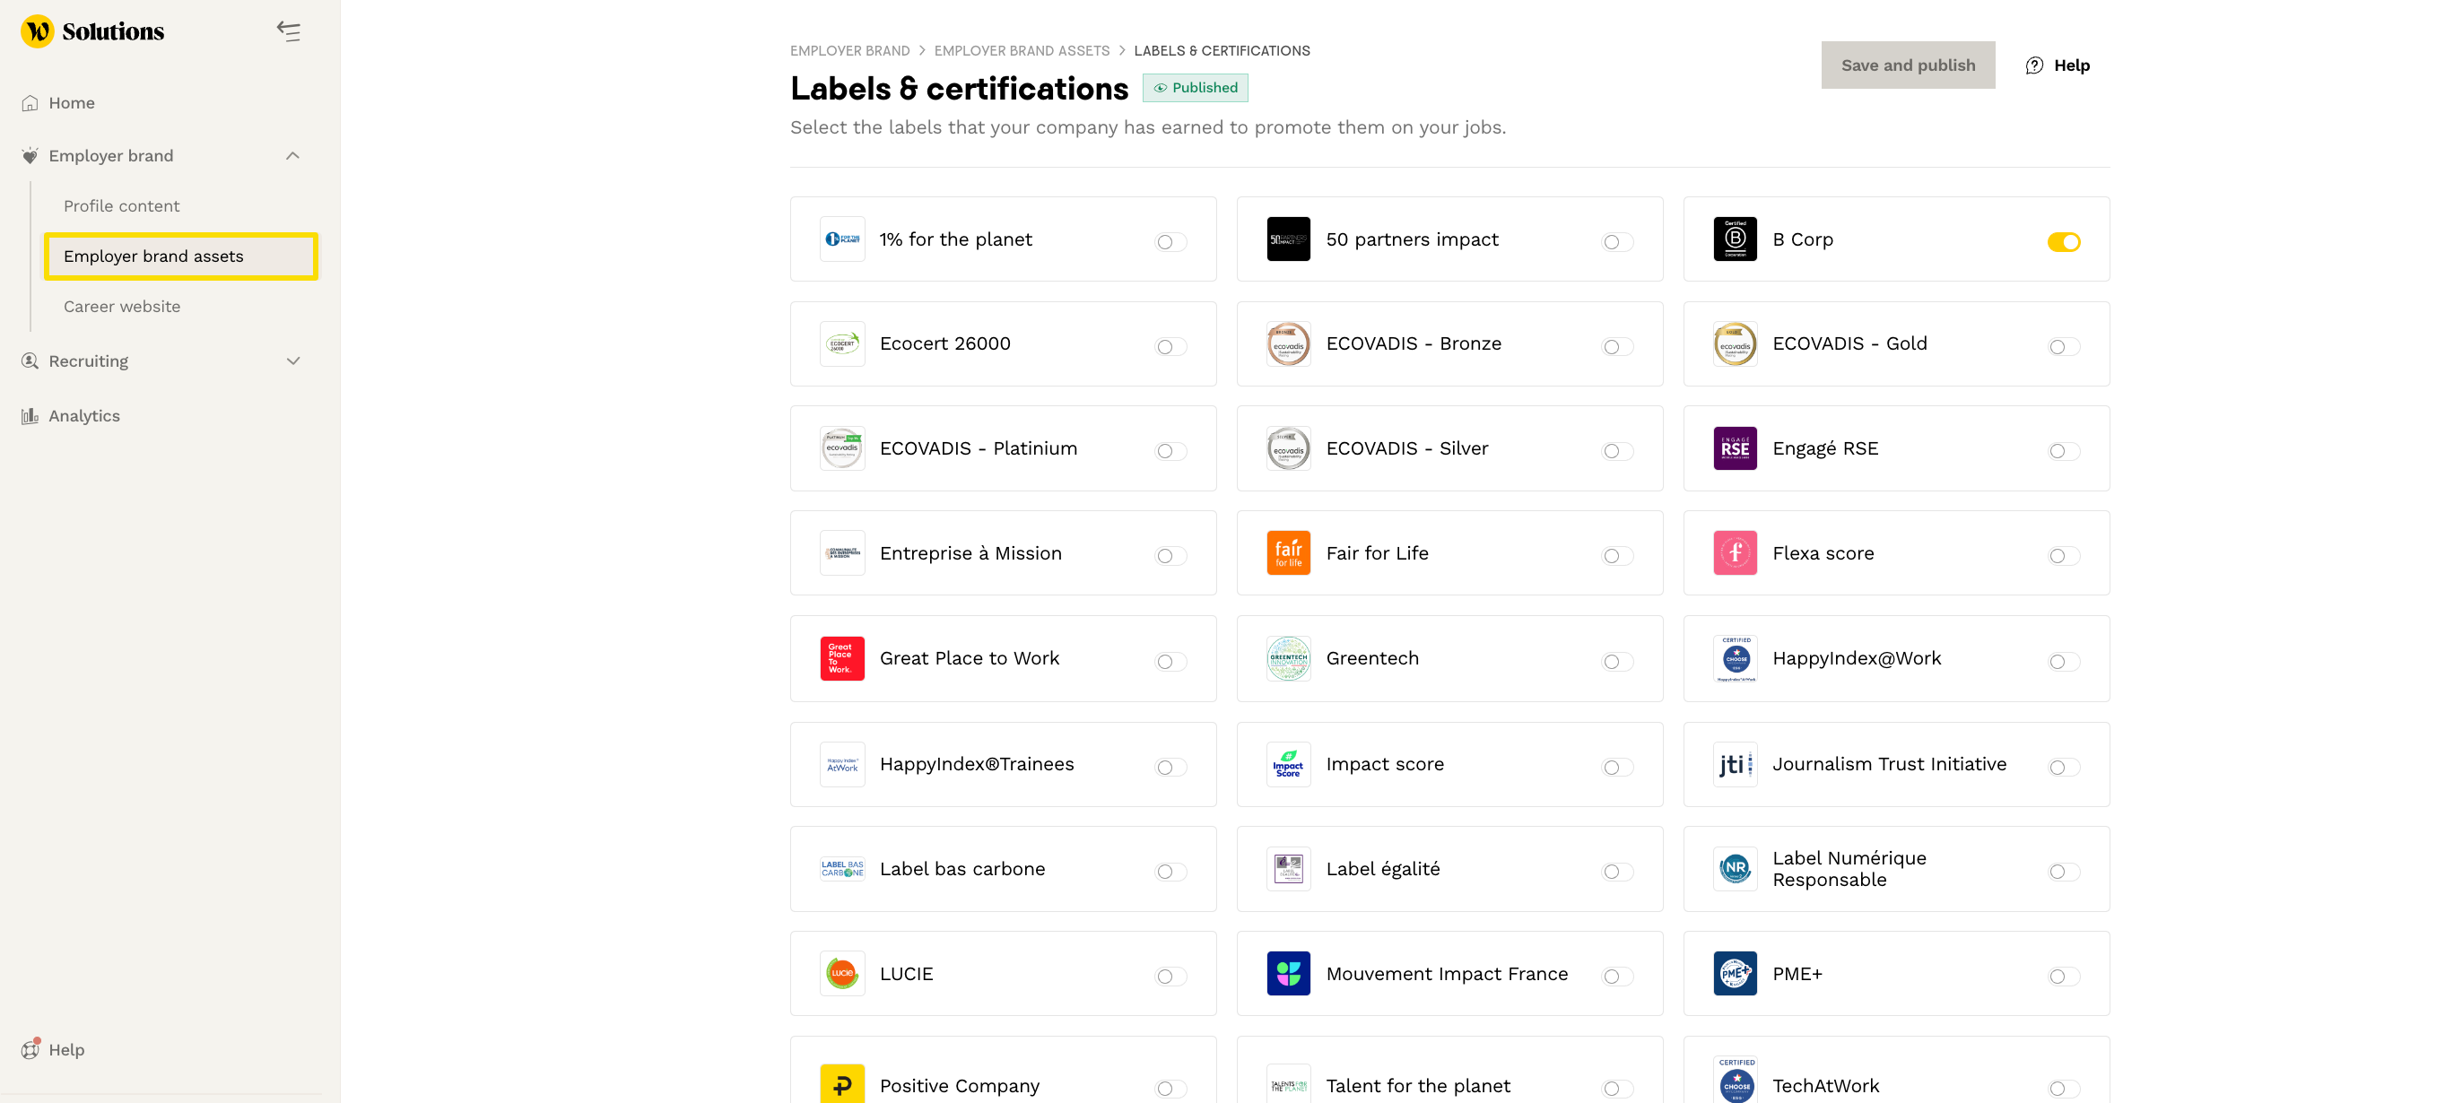
Task: Click the Great Place to Work logo
Action: pyautogui.click(x=842, y=658)
